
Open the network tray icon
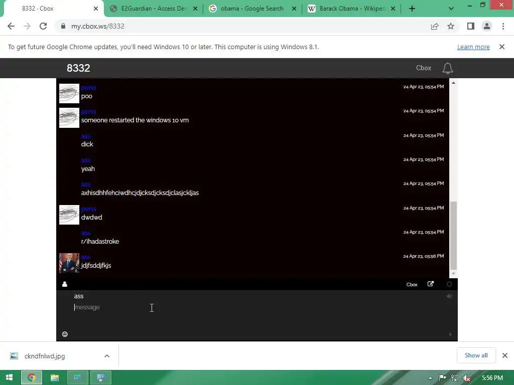click(455, 378)
